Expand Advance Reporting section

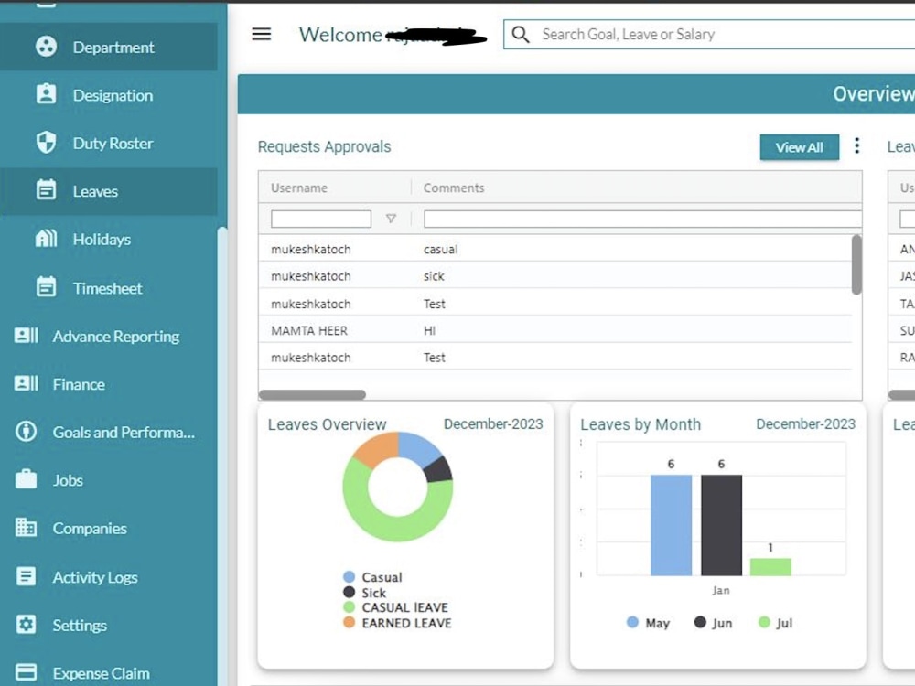pyautogui.click(x=109, y=336)
